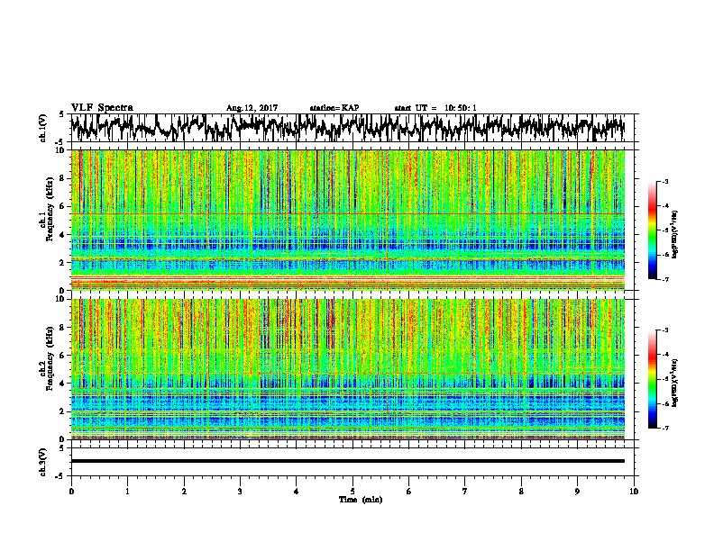Click the "3" tick label on time axis

[x=240, y=492]
